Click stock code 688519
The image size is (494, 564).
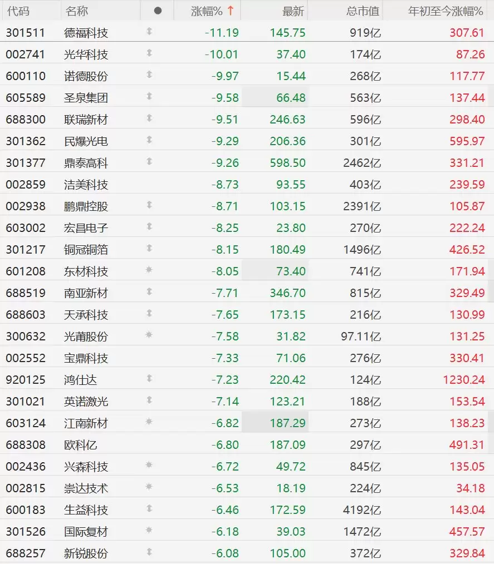coord(25,293)
